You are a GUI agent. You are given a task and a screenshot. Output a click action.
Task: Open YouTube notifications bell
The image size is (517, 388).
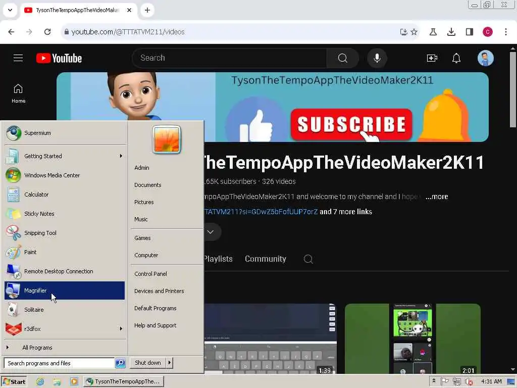(456, 58)
